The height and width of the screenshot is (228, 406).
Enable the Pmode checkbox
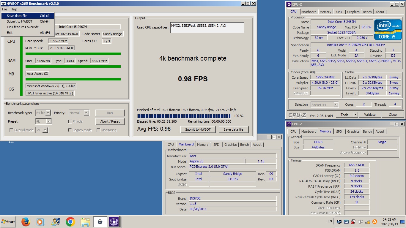(70, 121)
